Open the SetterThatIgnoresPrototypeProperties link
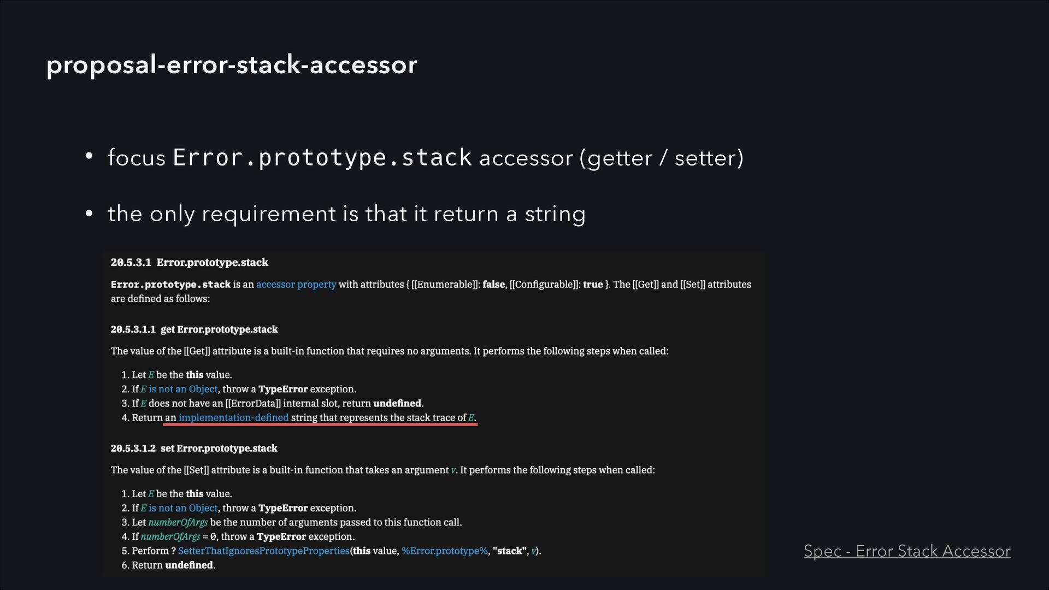 [x=263, y=551]
